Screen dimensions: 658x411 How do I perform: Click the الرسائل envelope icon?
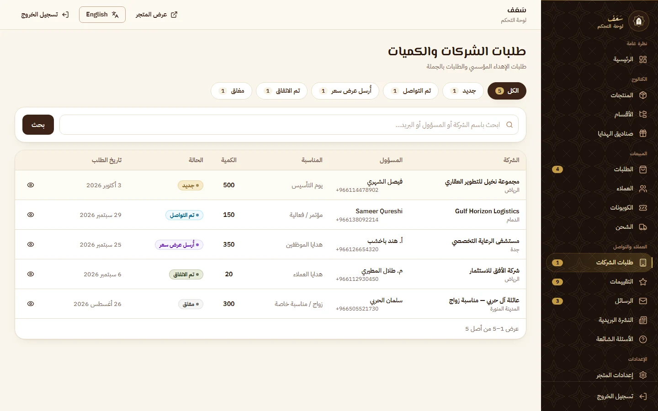pyautogui.click(x=643, y=301)
